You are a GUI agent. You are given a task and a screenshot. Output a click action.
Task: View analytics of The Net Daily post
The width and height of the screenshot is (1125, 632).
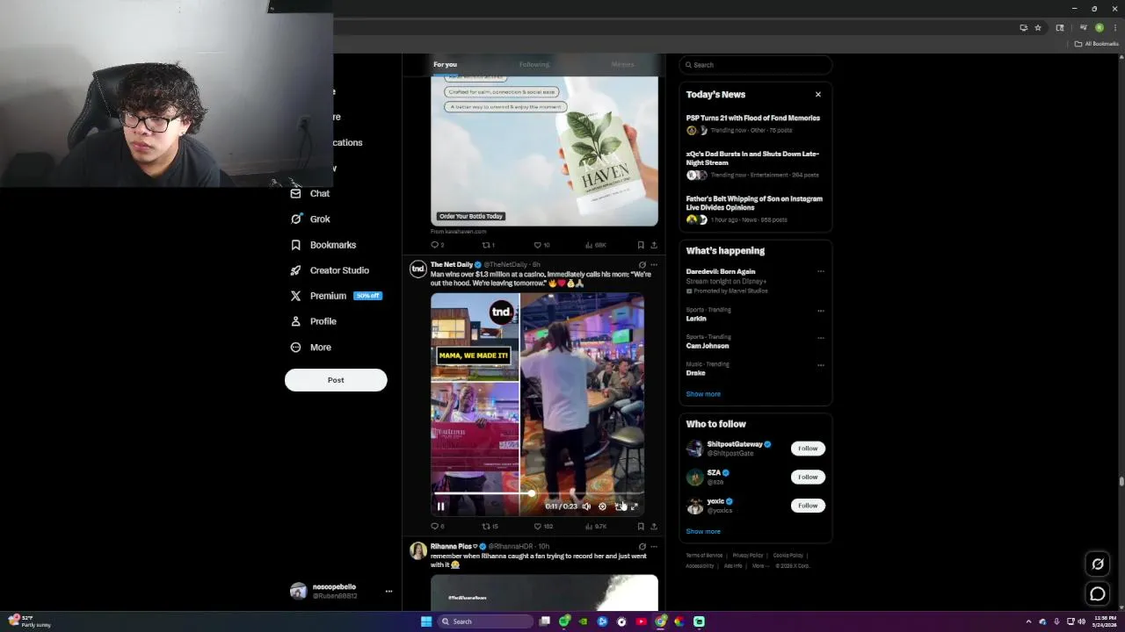pos(597,527)
